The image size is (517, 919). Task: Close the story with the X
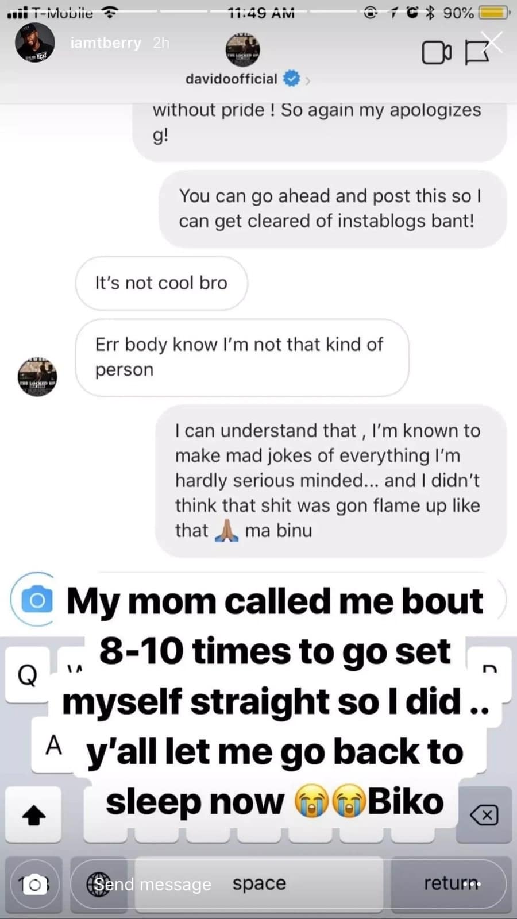point(493,41)
